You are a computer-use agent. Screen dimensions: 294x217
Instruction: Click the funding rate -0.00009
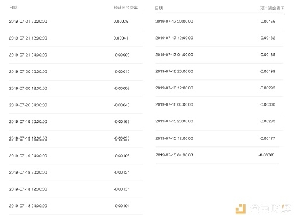(x=122, y=55)
